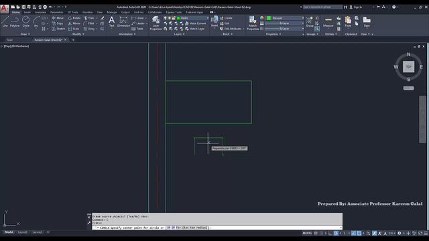Screen dimensions: 429x241
Task: Click Make Current layer button
Action: pyautogui.click(x=195, y=23)
